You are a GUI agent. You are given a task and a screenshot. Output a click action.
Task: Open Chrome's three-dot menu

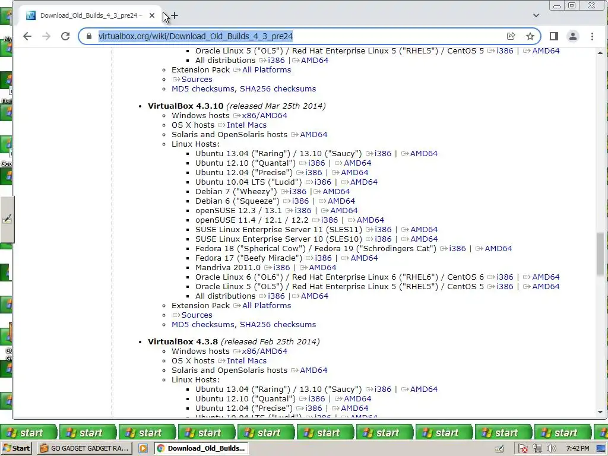(x=592, y=36)
